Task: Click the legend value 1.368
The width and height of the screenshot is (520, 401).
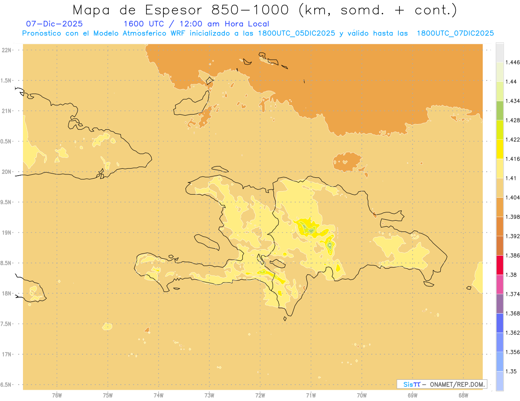Action: point(513,314)
